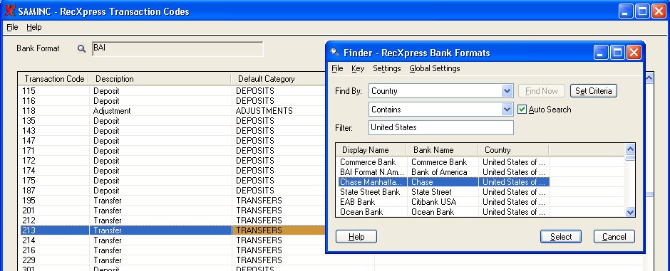The width and height of the screenshot is (670, 271).
Task: Click the SAMINC RecXpress title bar app icon
Action: click(x=9, y=11)
